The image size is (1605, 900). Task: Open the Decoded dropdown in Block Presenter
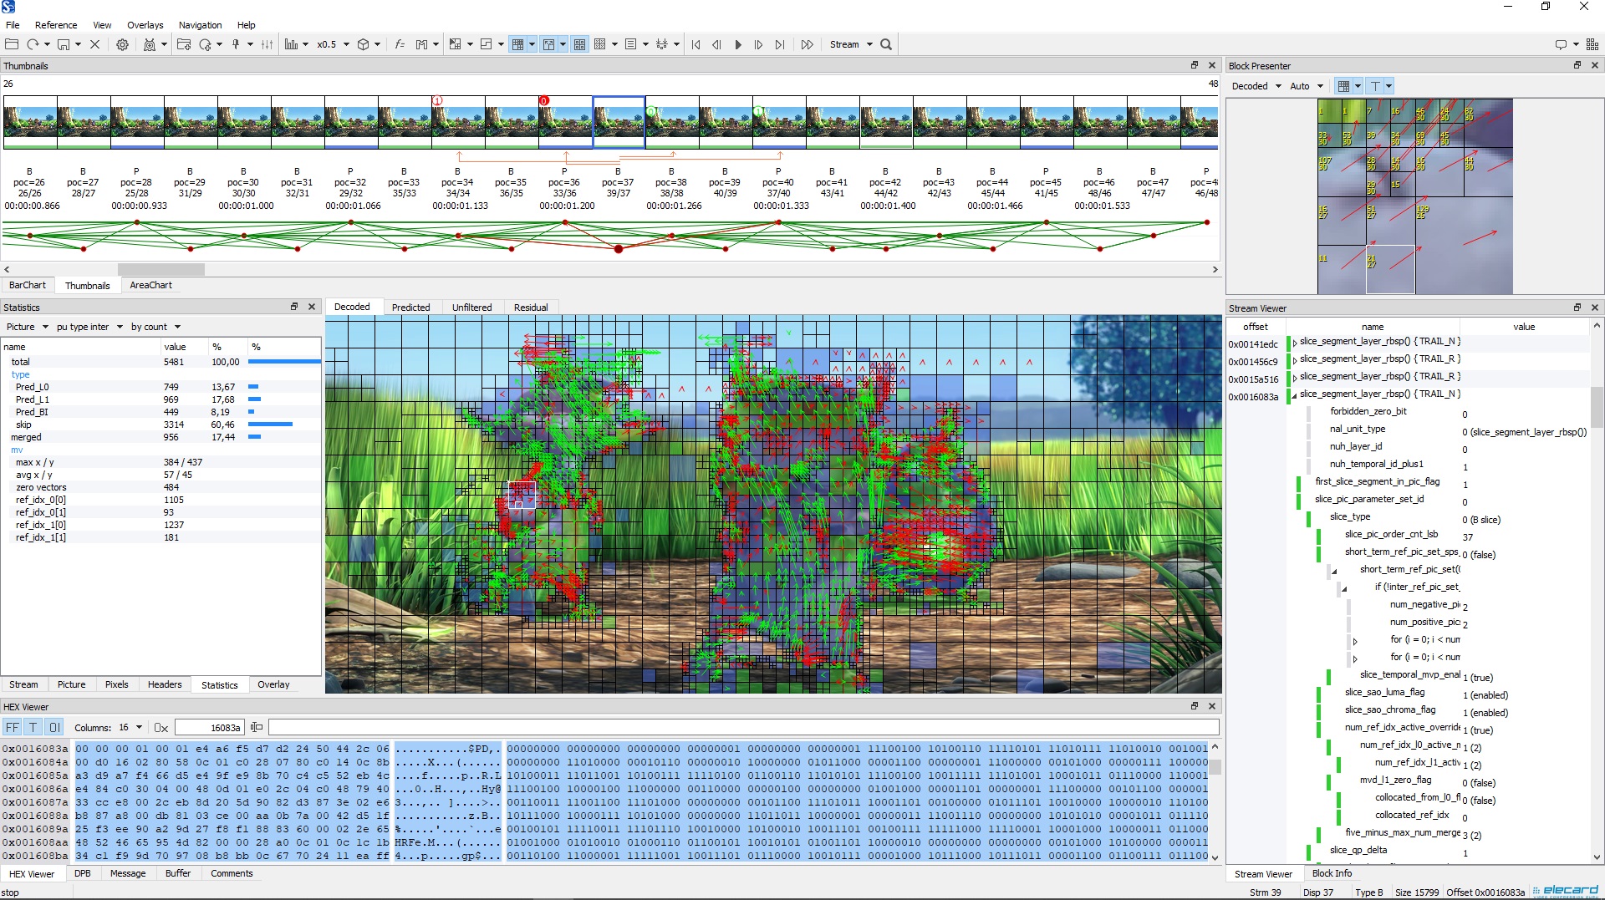[x=1256, y=86]
